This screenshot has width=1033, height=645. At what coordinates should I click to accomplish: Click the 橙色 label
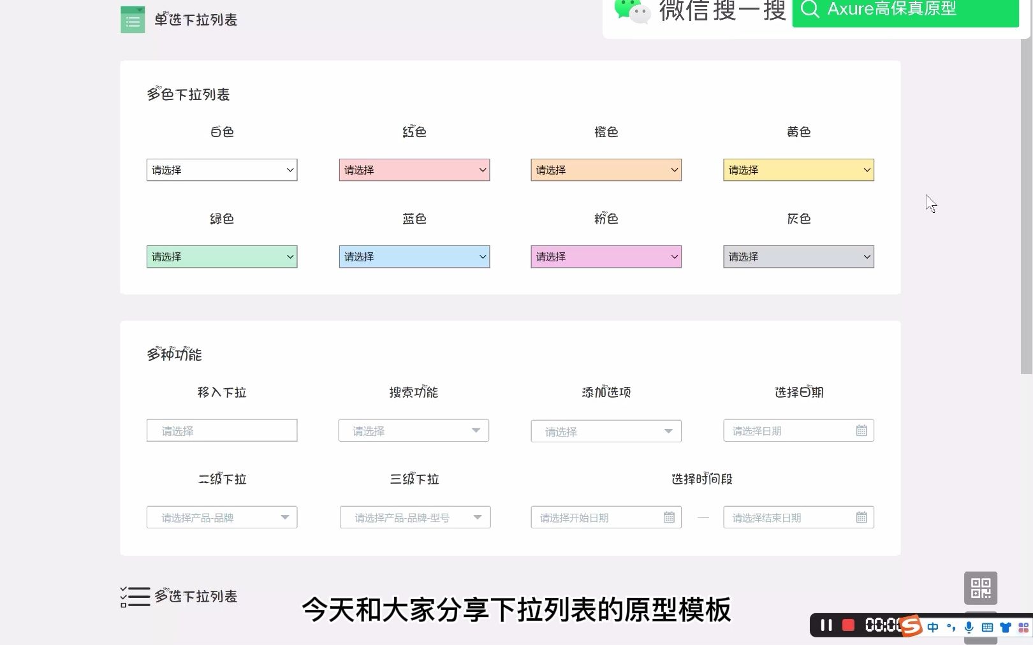[606, 132]
